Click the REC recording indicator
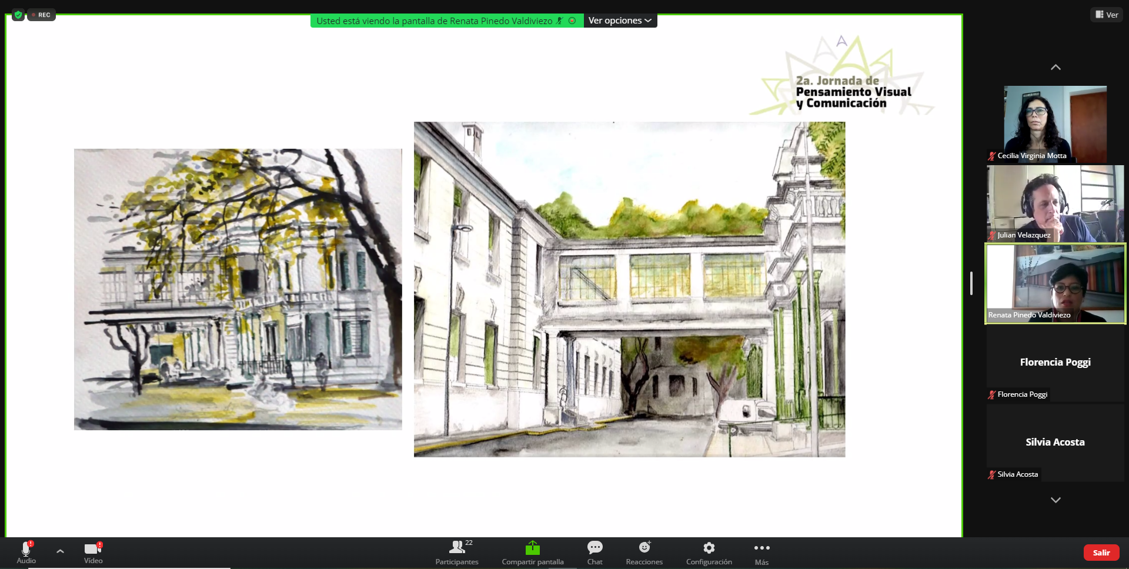Screen dimensions: 1129x569 41,15
